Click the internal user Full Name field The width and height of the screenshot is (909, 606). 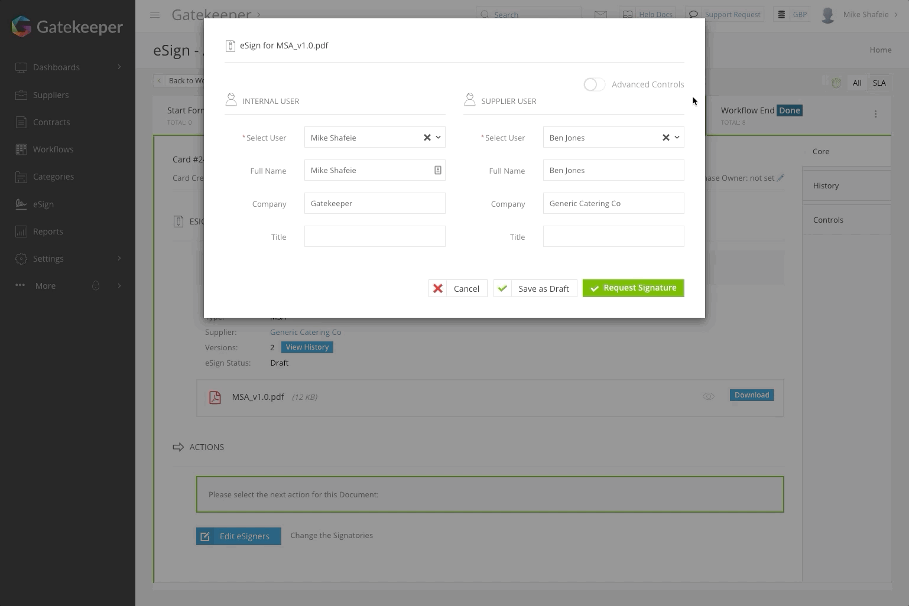[x=375, y=170]
